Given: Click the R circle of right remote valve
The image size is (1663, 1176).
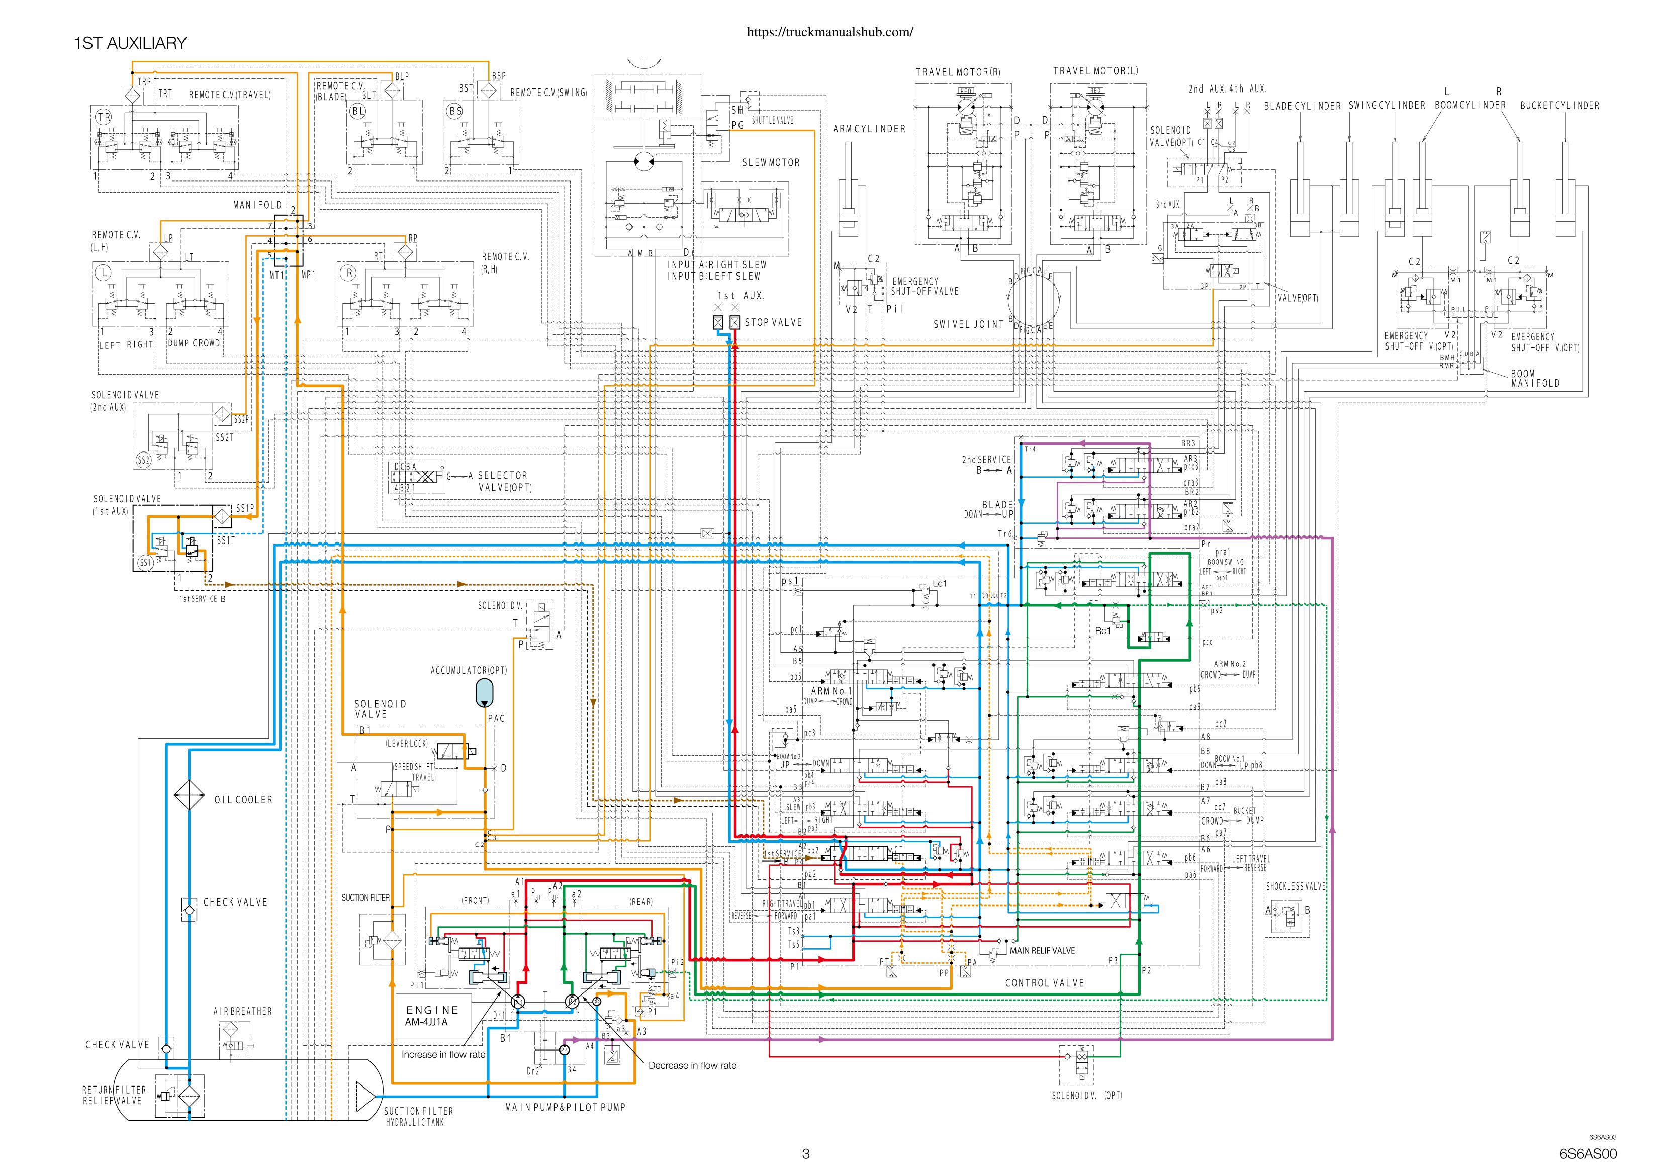Looking at the screenshot, I should pos(349,273).
